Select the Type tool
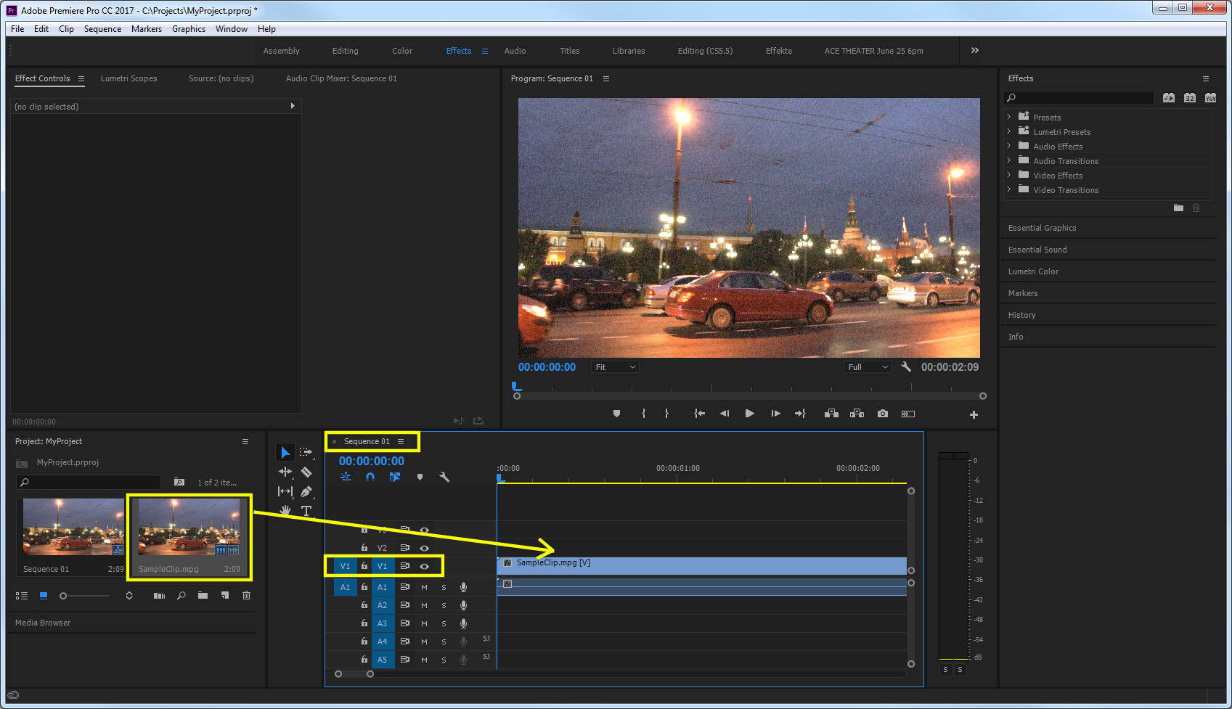Screen dimensions: 1232x709 (307, 511)
